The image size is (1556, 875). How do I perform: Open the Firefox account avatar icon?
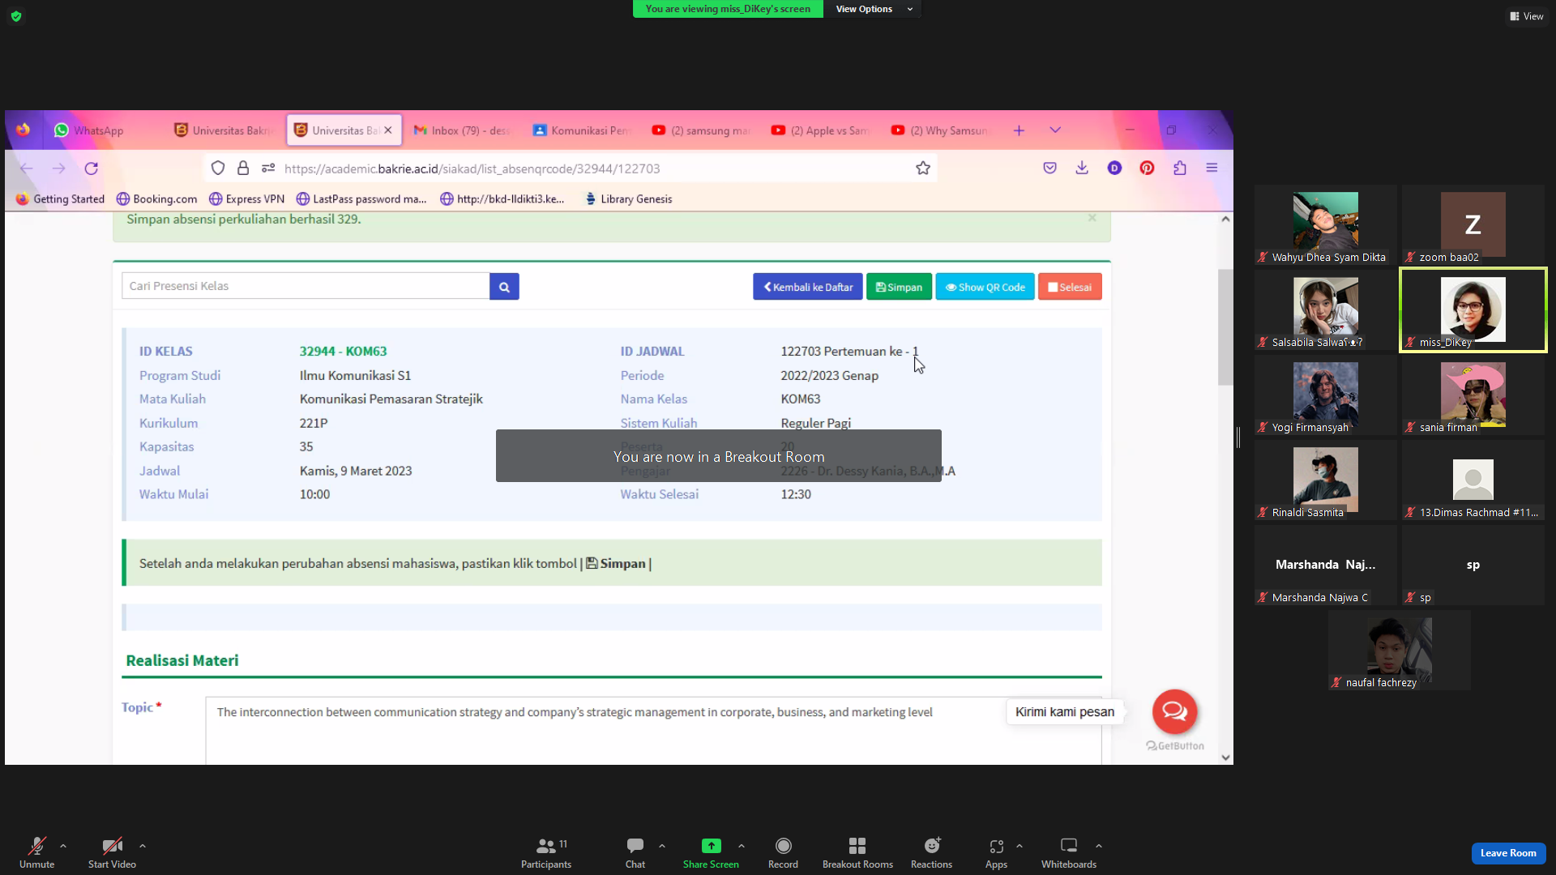(x=1115, y=169)
